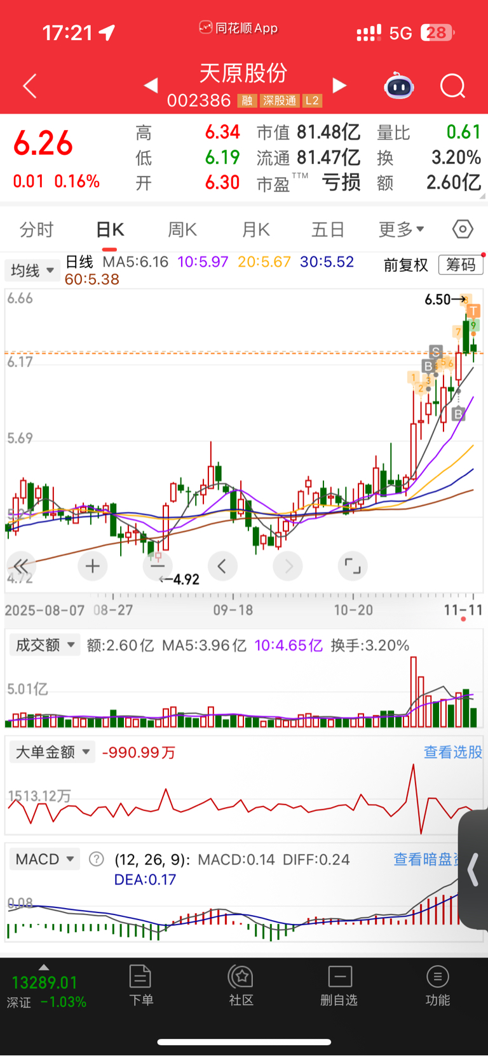Tap the 换 3.20% turnover value
Screen dimensions: 488x1056
click(429, 157)
